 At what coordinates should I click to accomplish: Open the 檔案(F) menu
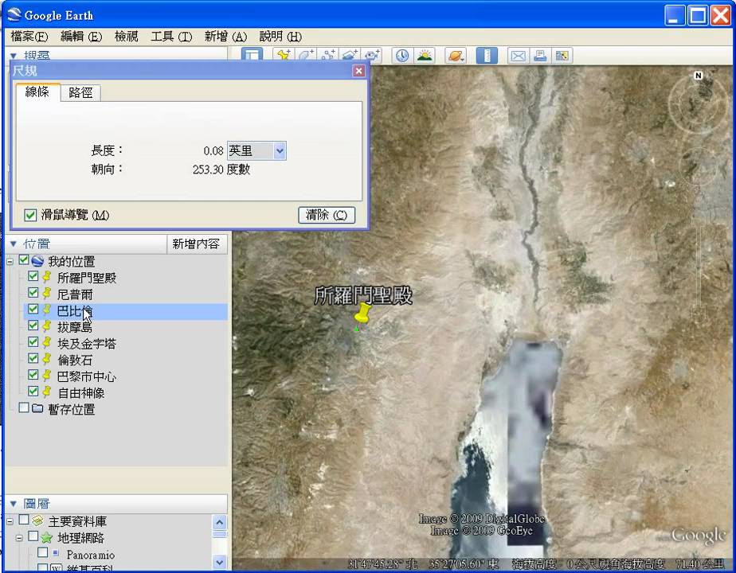pos(29,37)
